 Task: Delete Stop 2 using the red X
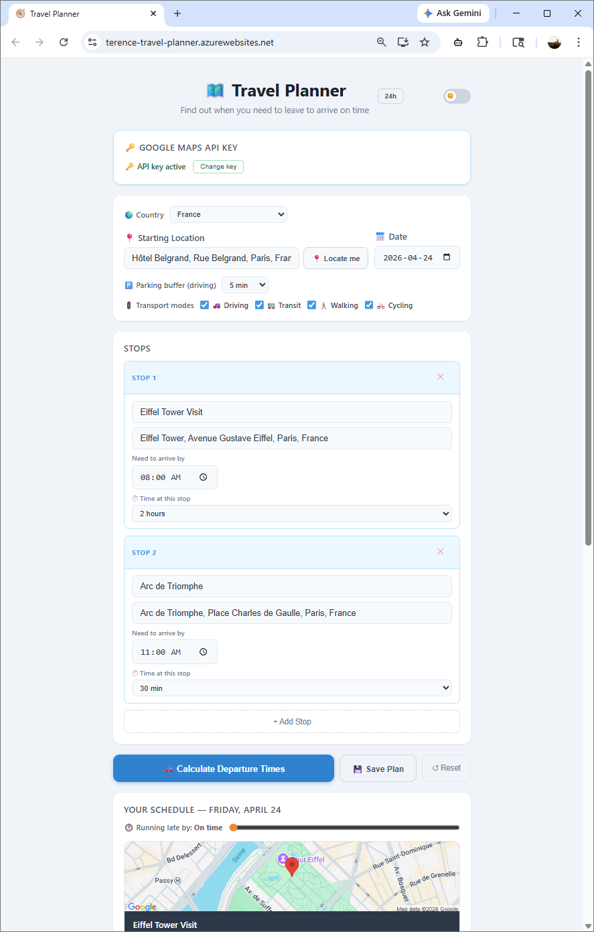(x=440, y=552)
